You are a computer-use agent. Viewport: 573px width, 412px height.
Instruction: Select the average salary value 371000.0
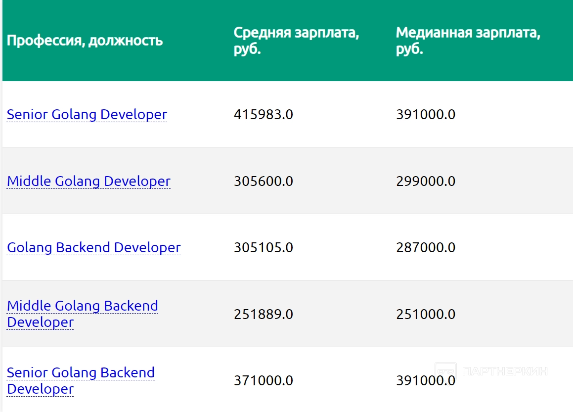(x=264, y=381)
